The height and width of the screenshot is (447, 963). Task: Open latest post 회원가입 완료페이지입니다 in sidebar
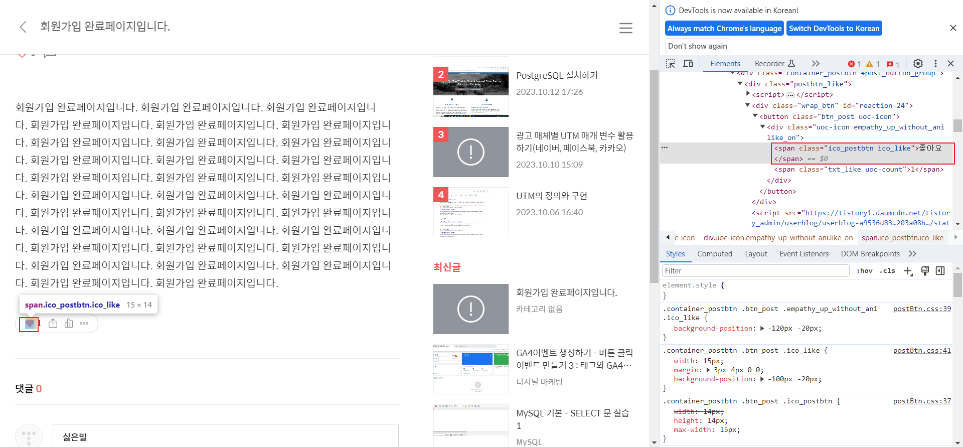click(567, 292)
